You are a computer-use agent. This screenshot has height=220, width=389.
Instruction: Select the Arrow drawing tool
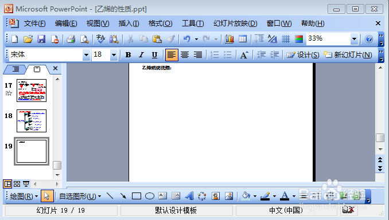point(123,196)
